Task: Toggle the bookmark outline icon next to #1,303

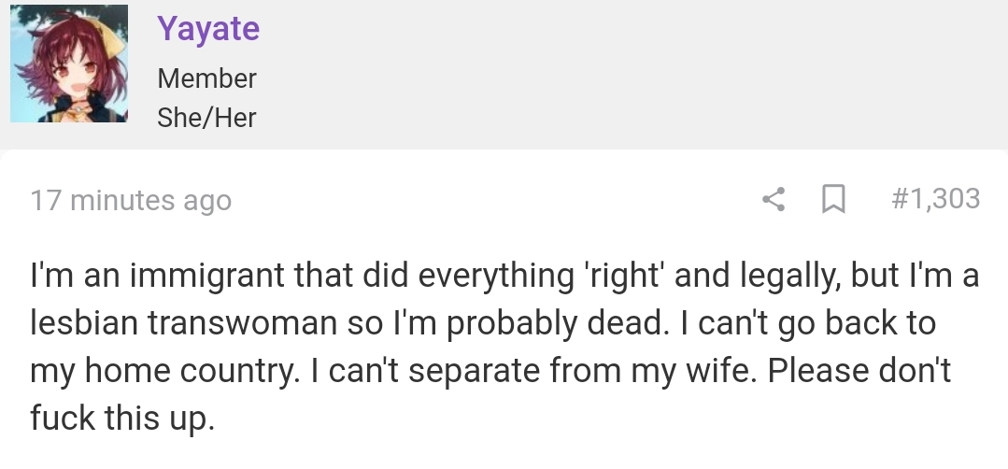Action: point(834,199)
